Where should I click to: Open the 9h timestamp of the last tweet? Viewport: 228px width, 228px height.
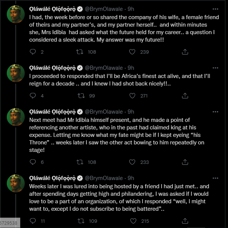click(x=131, y=178)
